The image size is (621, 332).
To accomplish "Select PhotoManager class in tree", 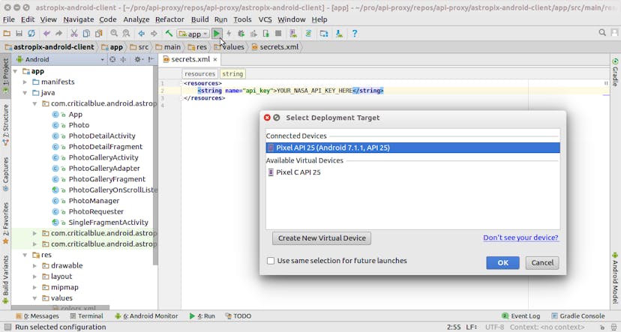I will coord(94,201).
